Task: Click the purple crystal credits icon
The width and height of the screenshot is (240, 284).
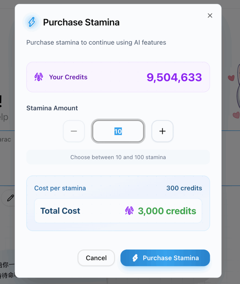Action: [39, 77]
